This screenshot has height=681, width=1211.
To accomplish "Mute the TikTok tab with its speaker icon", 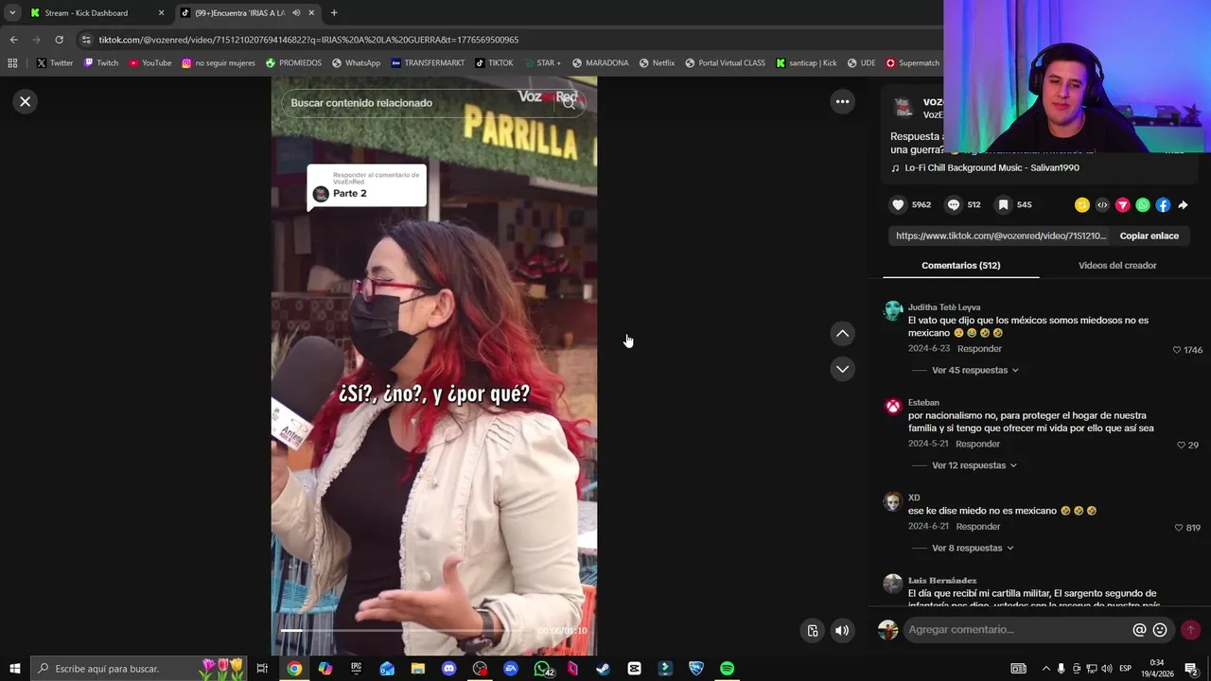I will [296, 13].
